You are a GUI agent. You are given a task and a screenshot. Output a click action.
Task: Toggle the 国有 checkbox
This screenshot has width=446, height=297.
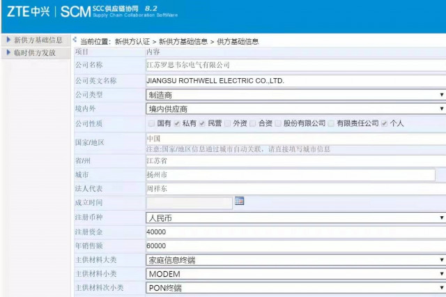(x=151, y=123)
